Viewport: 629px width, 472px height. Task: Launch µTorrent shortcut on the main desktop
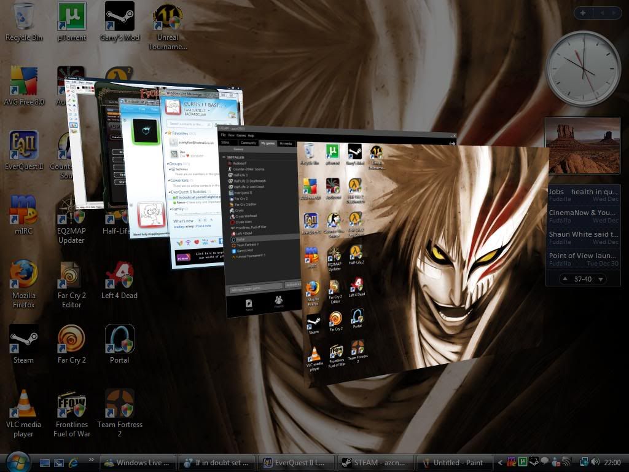click(71, 23)
